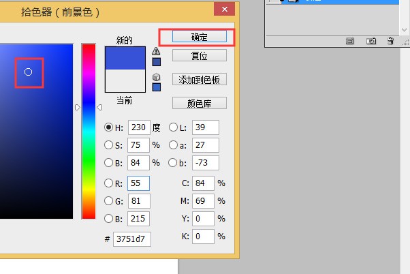
Task: Click the trash icon in panel footer
Action: pos(390,41)
